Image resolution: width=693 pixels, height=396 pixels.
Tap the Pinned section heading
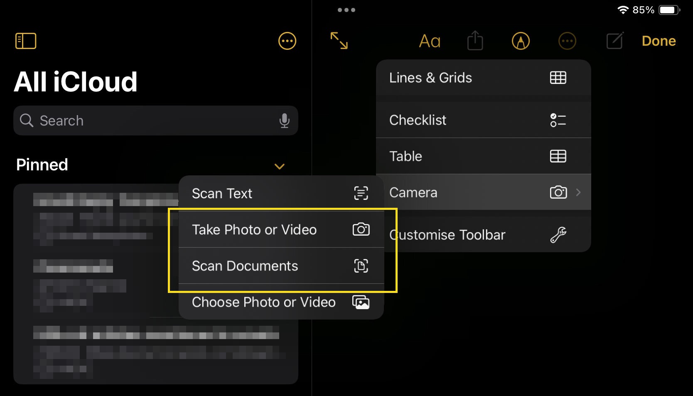42,165
